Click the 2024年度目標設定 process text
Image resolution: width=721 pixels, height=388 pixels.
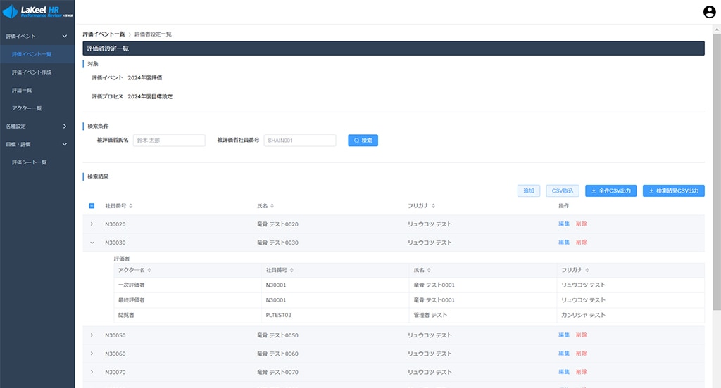(x=150, y=96)
